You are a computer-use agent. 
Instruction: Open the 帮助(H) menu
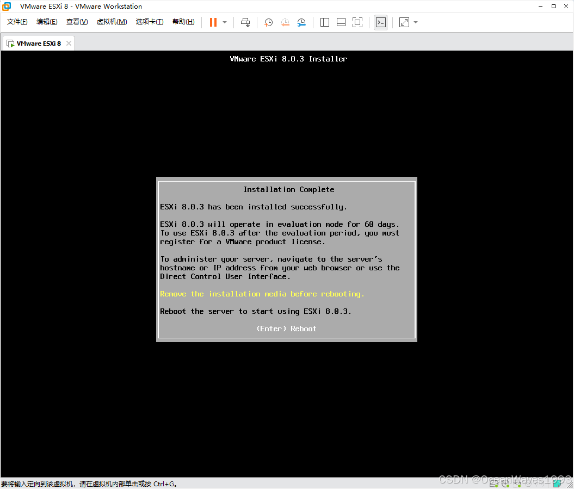183,22
